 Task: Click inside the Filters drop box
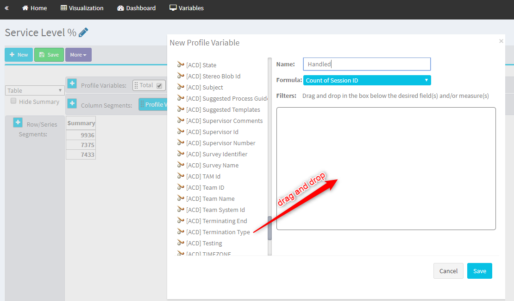point(386,168)
